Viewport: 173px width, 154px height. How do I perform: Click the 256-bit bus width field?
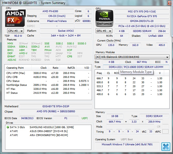tap(162, 31)
